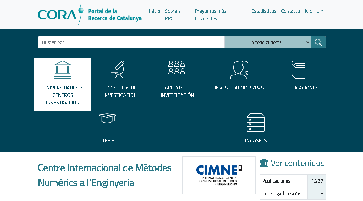The image size is (363, 201).
Task: Open Investigadores/ras section label
Action: (x=239, y=88)
